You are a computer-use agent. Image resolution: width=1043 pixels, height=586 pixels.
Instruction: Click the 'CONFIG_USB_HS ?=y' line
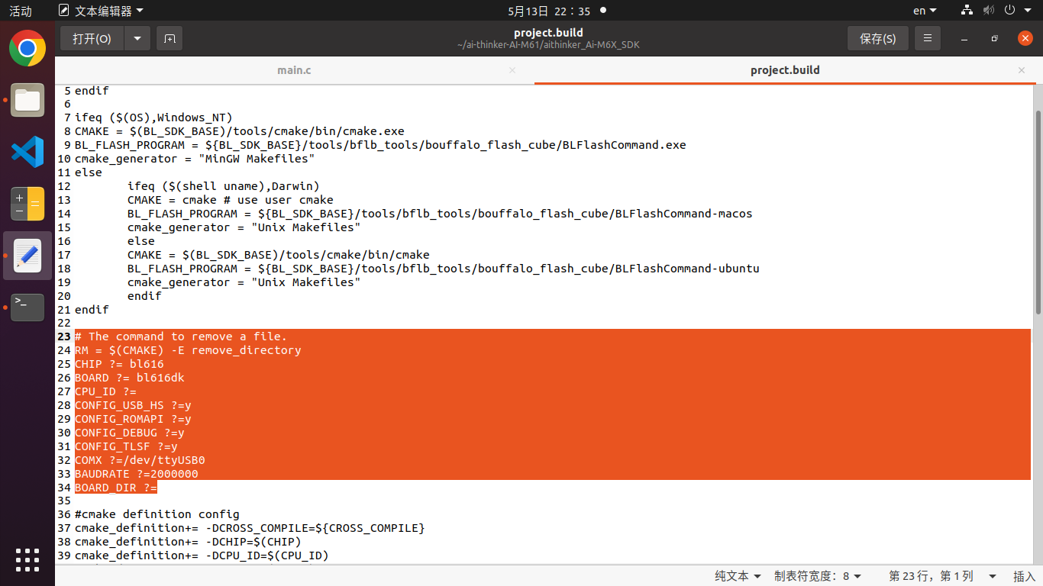coord(133,405)
